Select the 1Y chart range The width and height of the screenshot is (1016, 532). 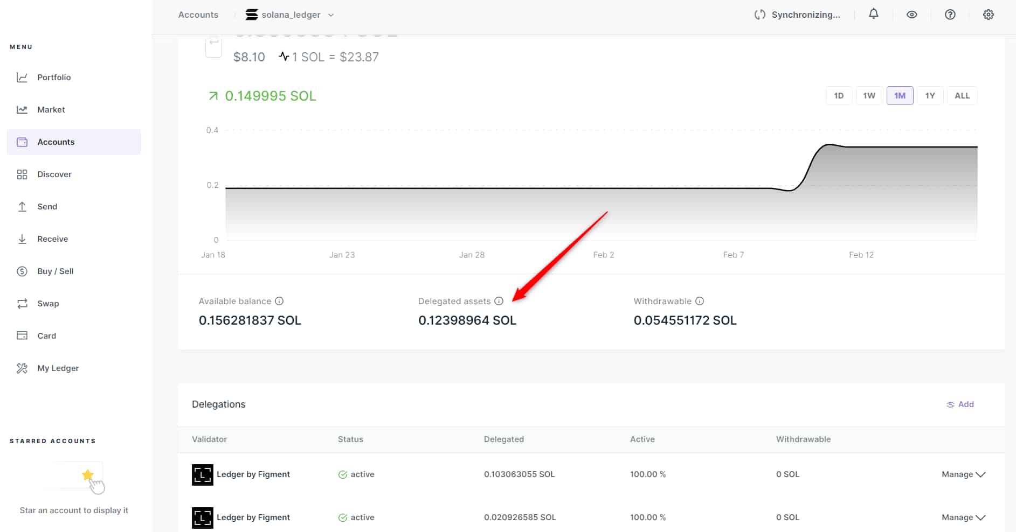pos(930,96)
